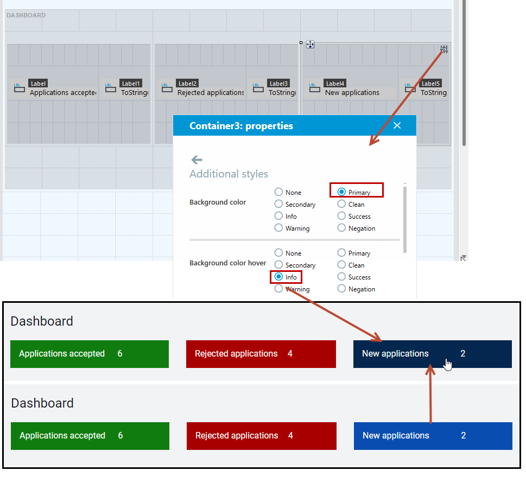526x483 pixels.
Task: Select Secondary for Background color hover
Action: pyautogui.click(x=278, y=265)
